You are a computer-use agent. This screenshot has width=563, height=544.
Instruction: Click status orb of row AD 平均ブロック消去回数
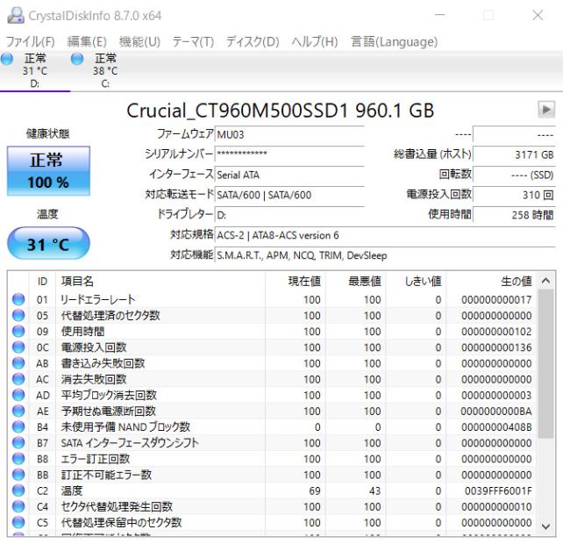[18, 395]
